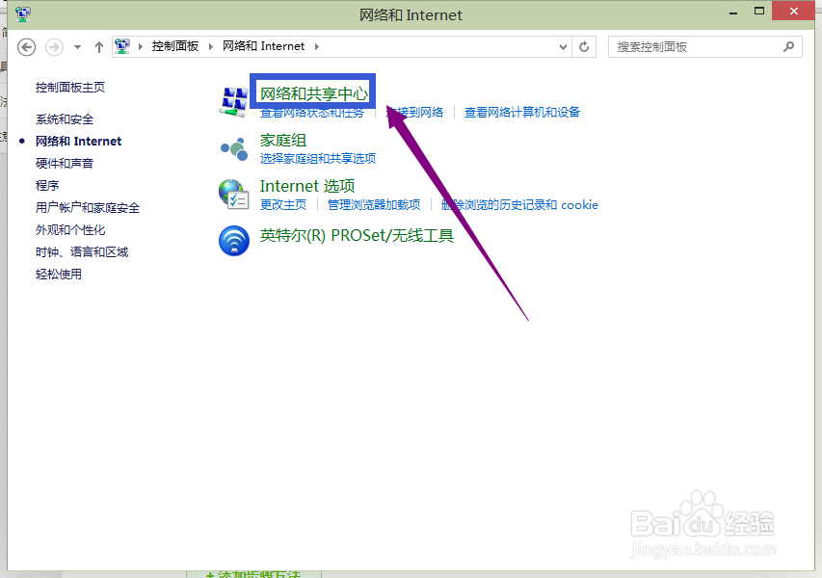
Task: Click 连接到网络 link
Action: [x=414, y=112]
